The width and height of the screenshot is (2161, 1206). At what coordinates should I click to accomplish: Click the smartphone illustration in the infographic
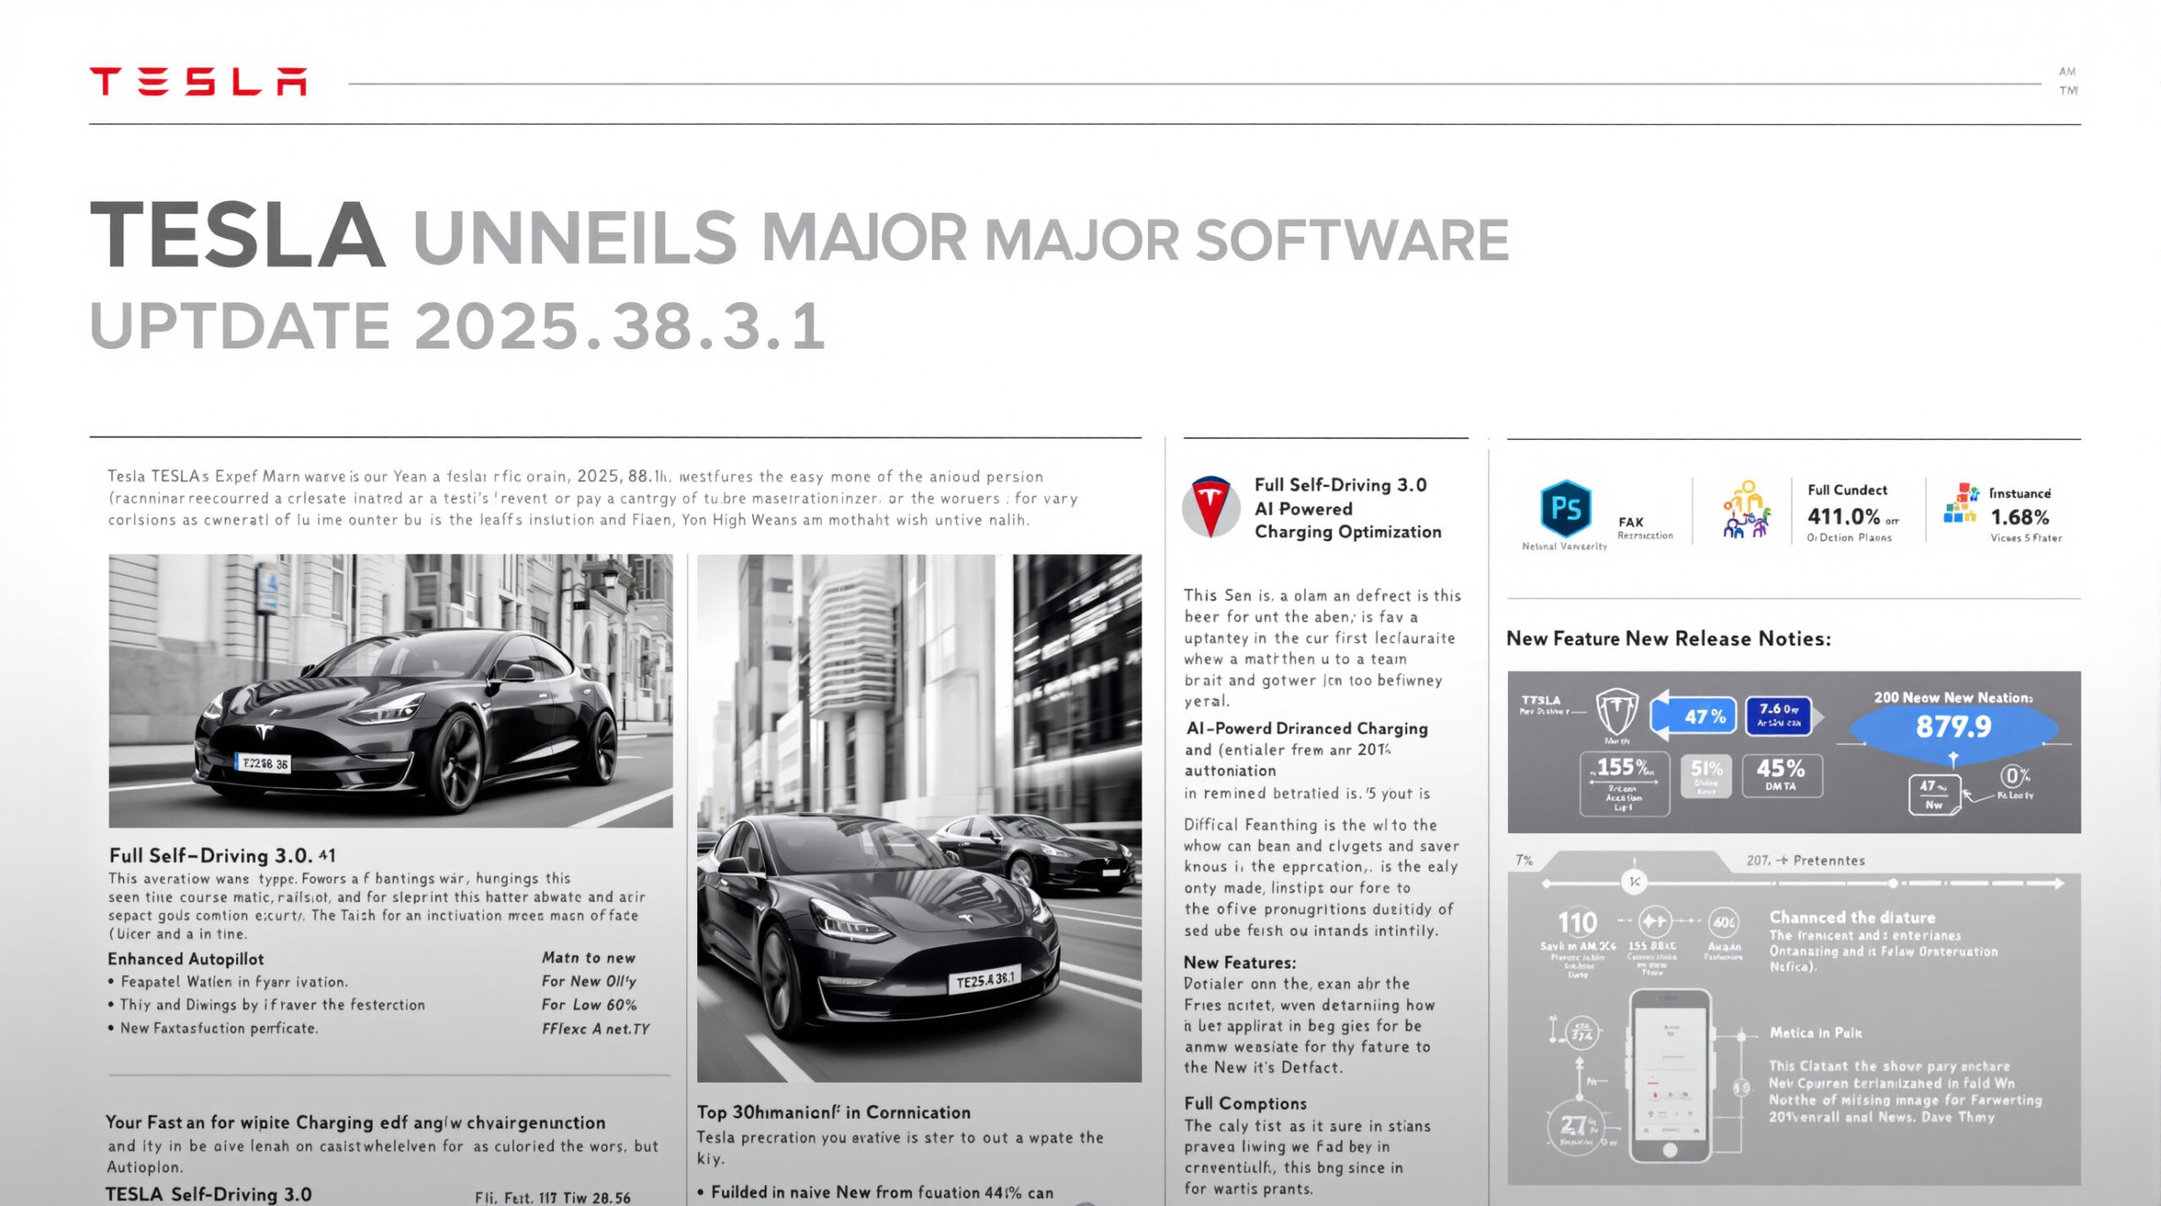click(1670, 1076)
